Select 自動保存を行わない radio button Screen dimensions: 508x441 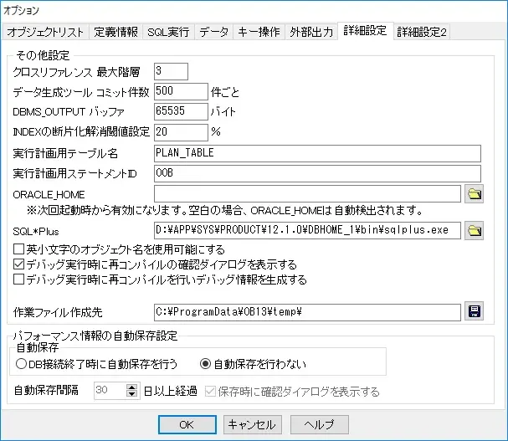coord(206,364)
